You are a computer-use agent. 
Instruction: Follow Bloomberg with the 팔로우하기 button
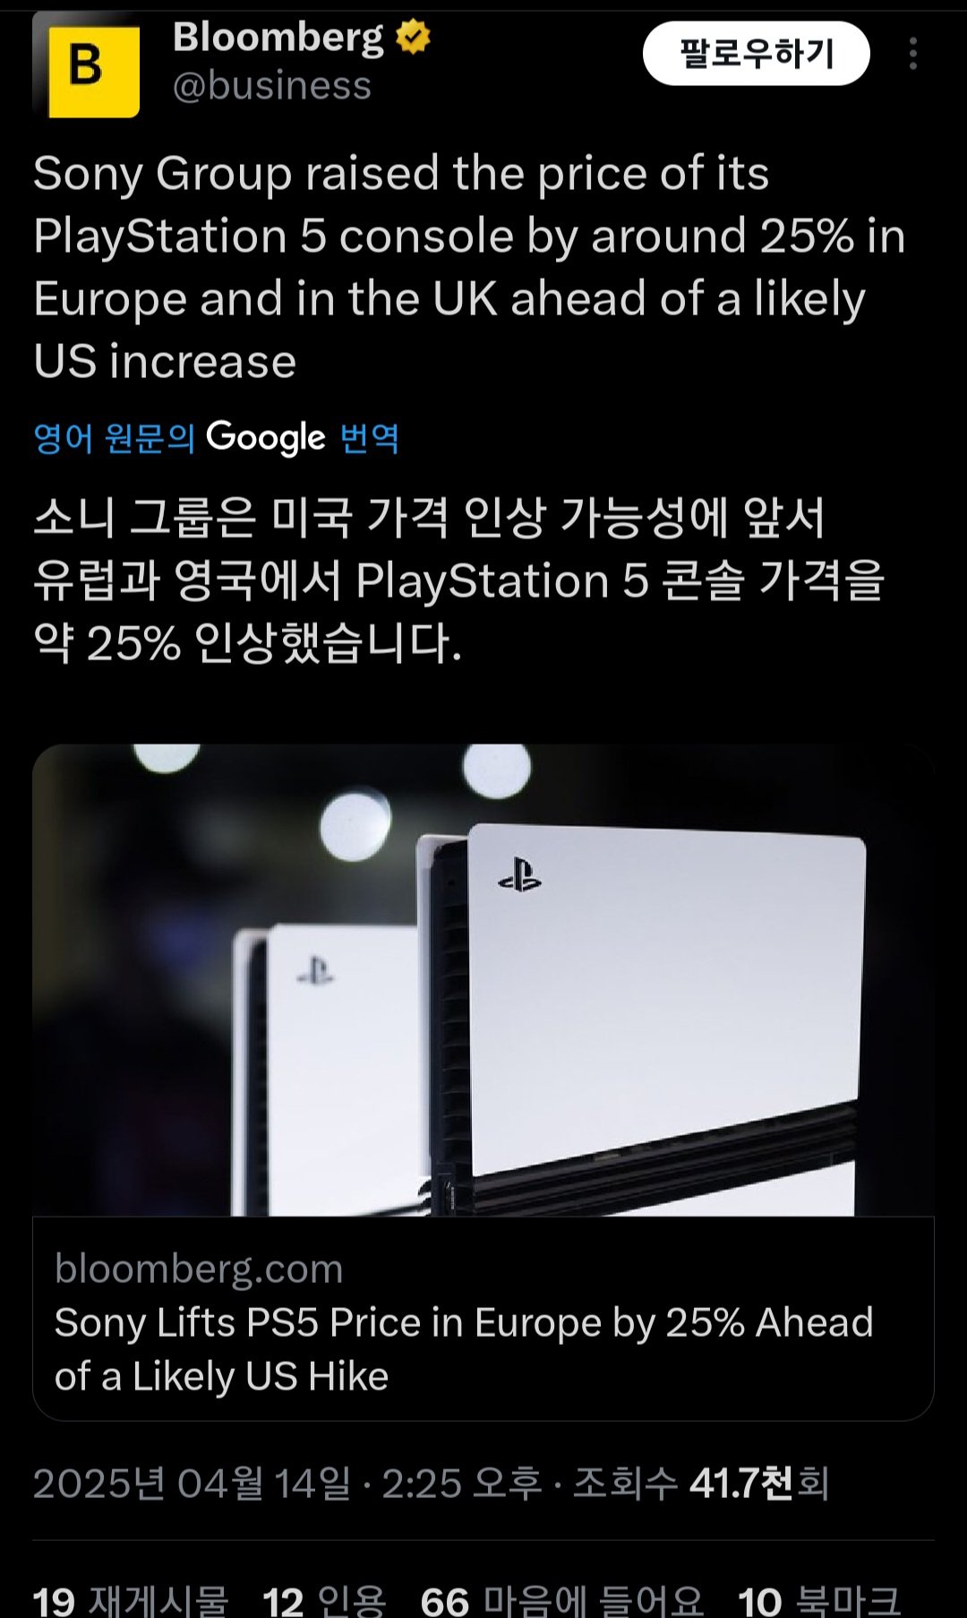(757, 54)
